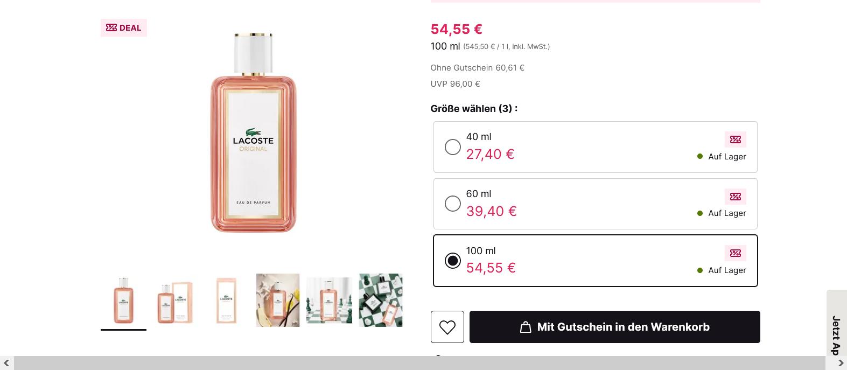Open the Jetzt App side tab
This screenshot has height=370, width=847.
coord(836,334)
